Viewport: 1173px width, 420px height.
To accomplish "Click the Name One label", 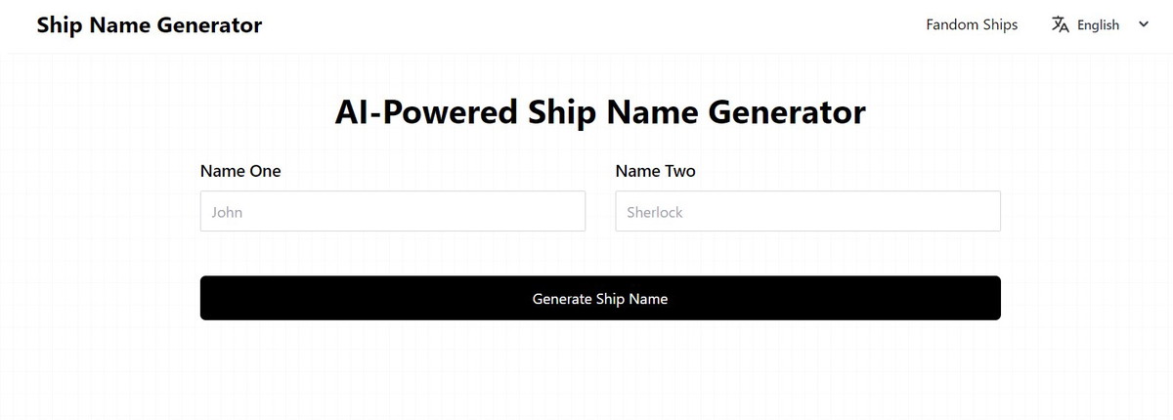I will 240,171.
